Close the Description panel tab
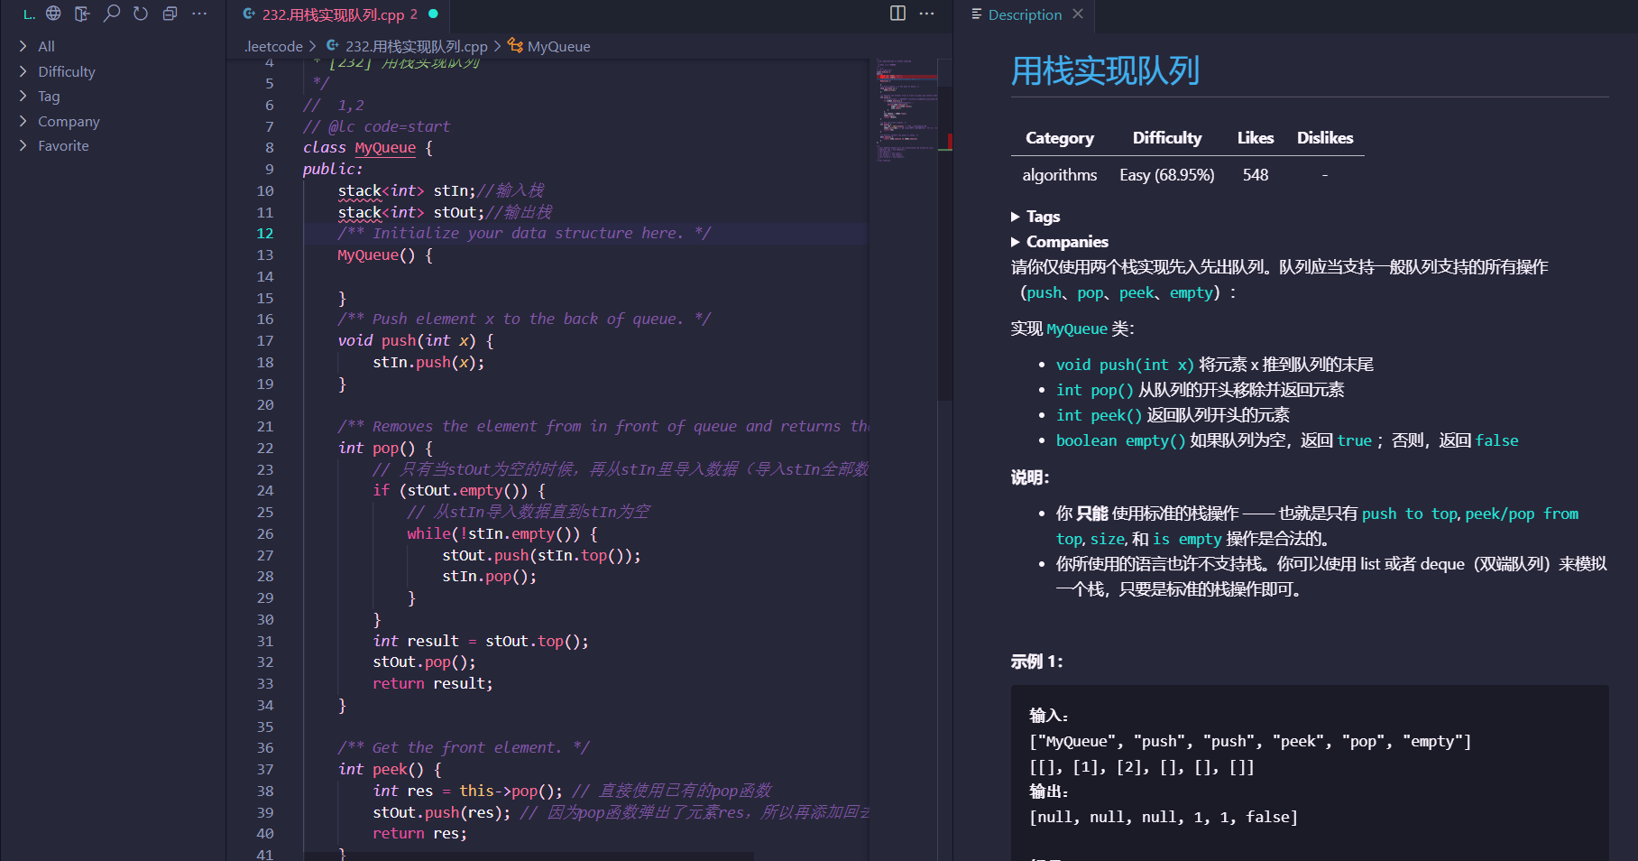The width and height of the screenshot is (1638, 861). click(x=1077, y=14)
